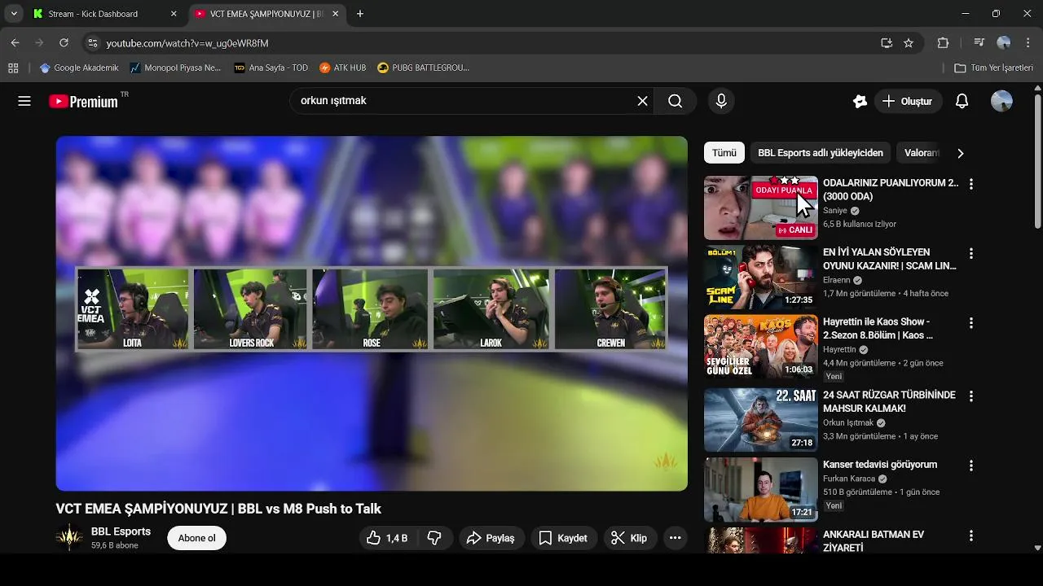Click the Oluştur create button
Viewport: 1043px width, 586px height.
coord(908,101)
